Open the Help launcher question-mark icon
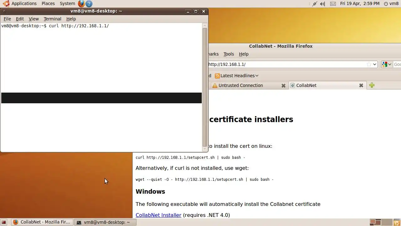 89,4
